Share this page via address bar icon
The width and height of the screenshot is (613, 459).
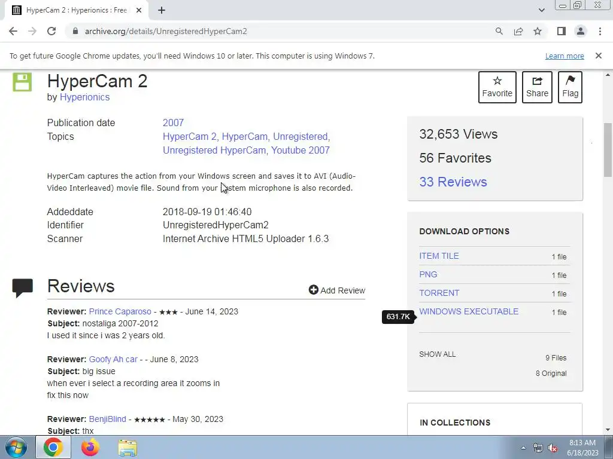pyautogui.click(x=518, y=31)
